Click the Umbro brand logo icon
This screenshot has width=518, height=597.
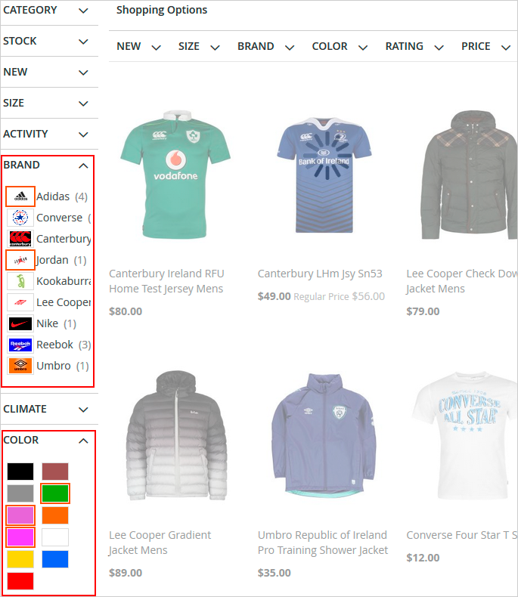tap(20, 366)
